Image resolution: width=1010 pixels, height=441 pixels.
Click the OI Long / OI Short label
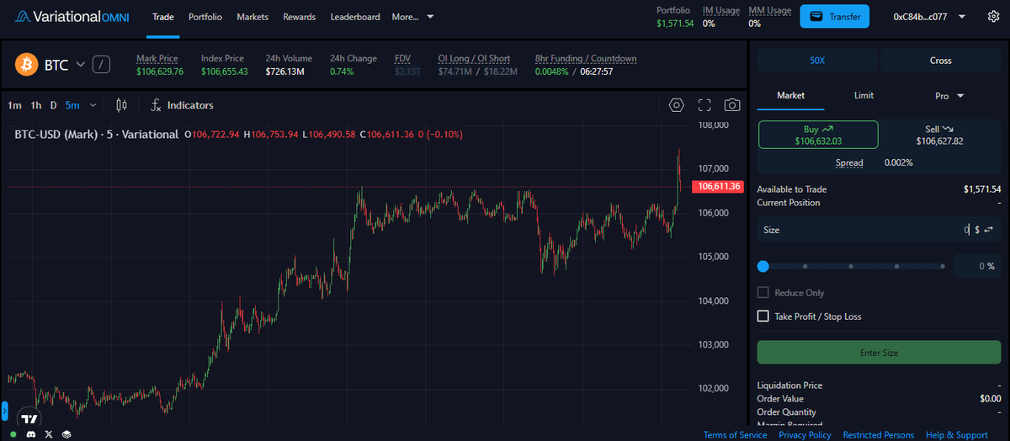(474, 59)
